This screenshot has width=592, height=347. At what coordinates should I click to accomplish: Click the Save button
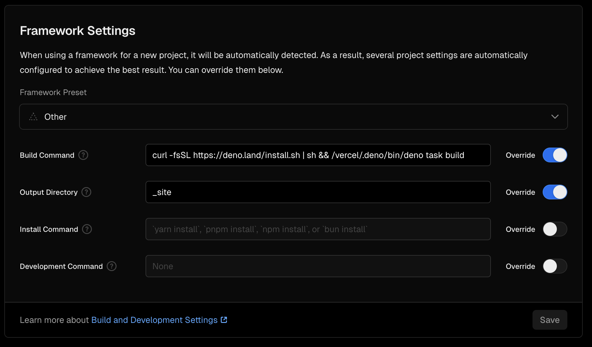[x=549, y=320]
